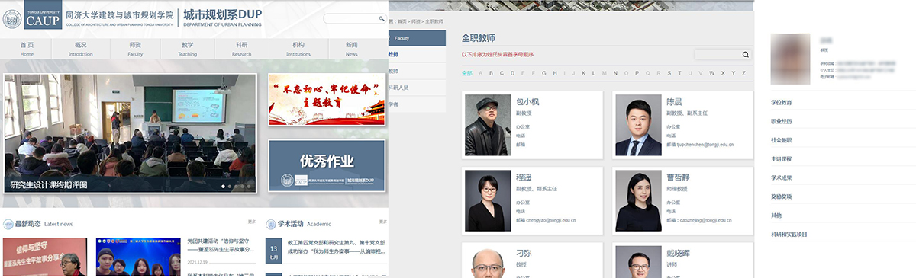Select the 全部 letter filter

tap(466, 73)
